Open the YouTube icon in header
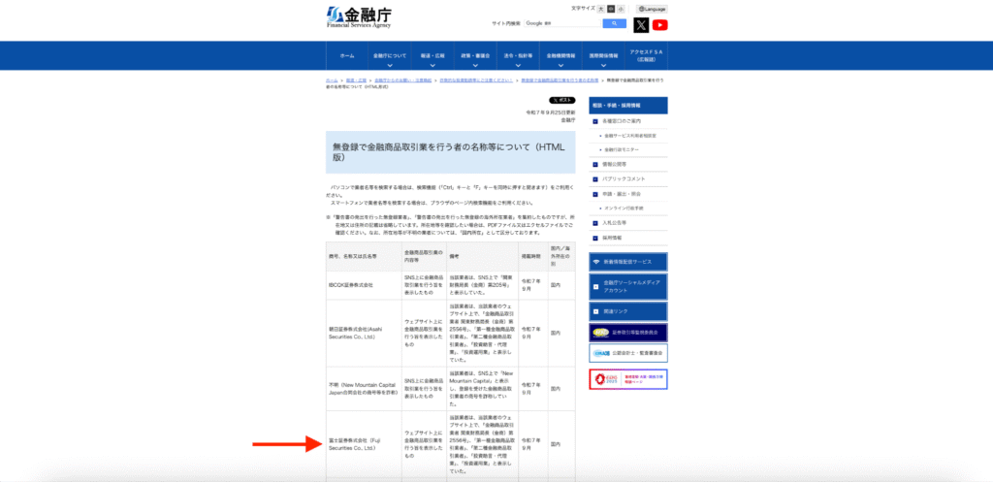This screenshot has height=482, width=993. pos(659,24)
